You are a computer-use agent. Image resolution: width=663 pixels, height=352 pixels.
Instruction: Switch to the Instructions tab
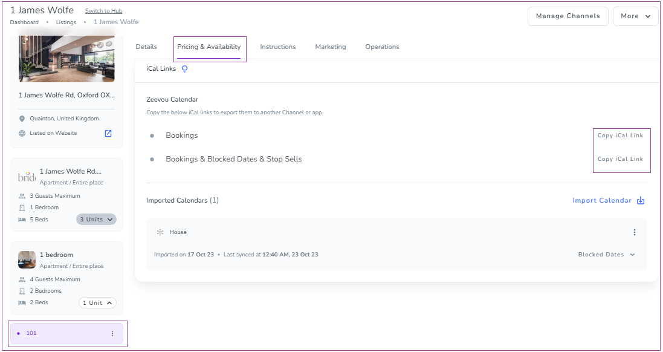[x=278, y=47]
